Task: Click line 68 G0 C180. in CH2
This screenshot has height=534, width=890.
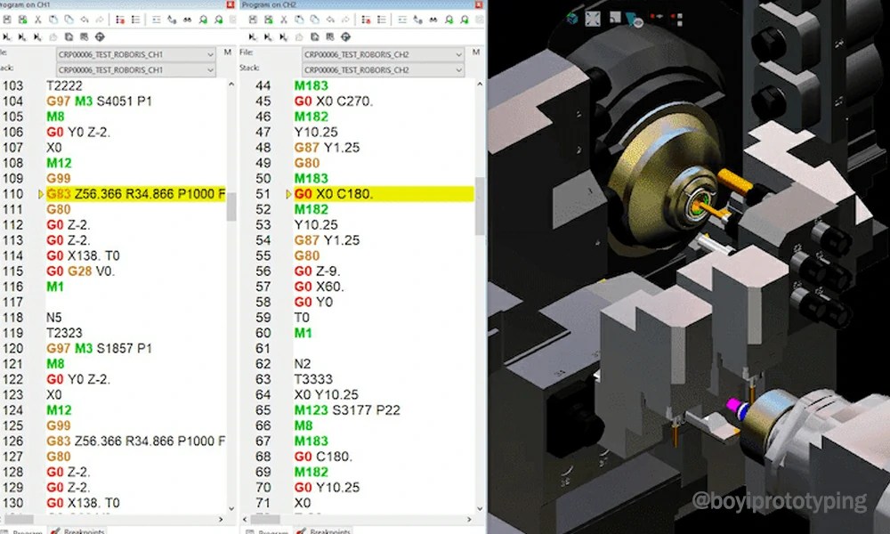Action: tap(324, 457)
